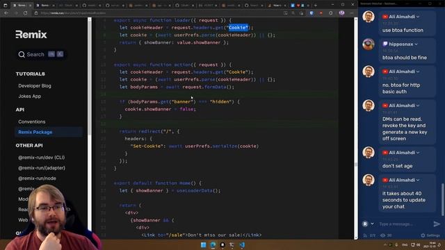
Task: Open the browser tab actions menu icon
Action: point(5,5)
